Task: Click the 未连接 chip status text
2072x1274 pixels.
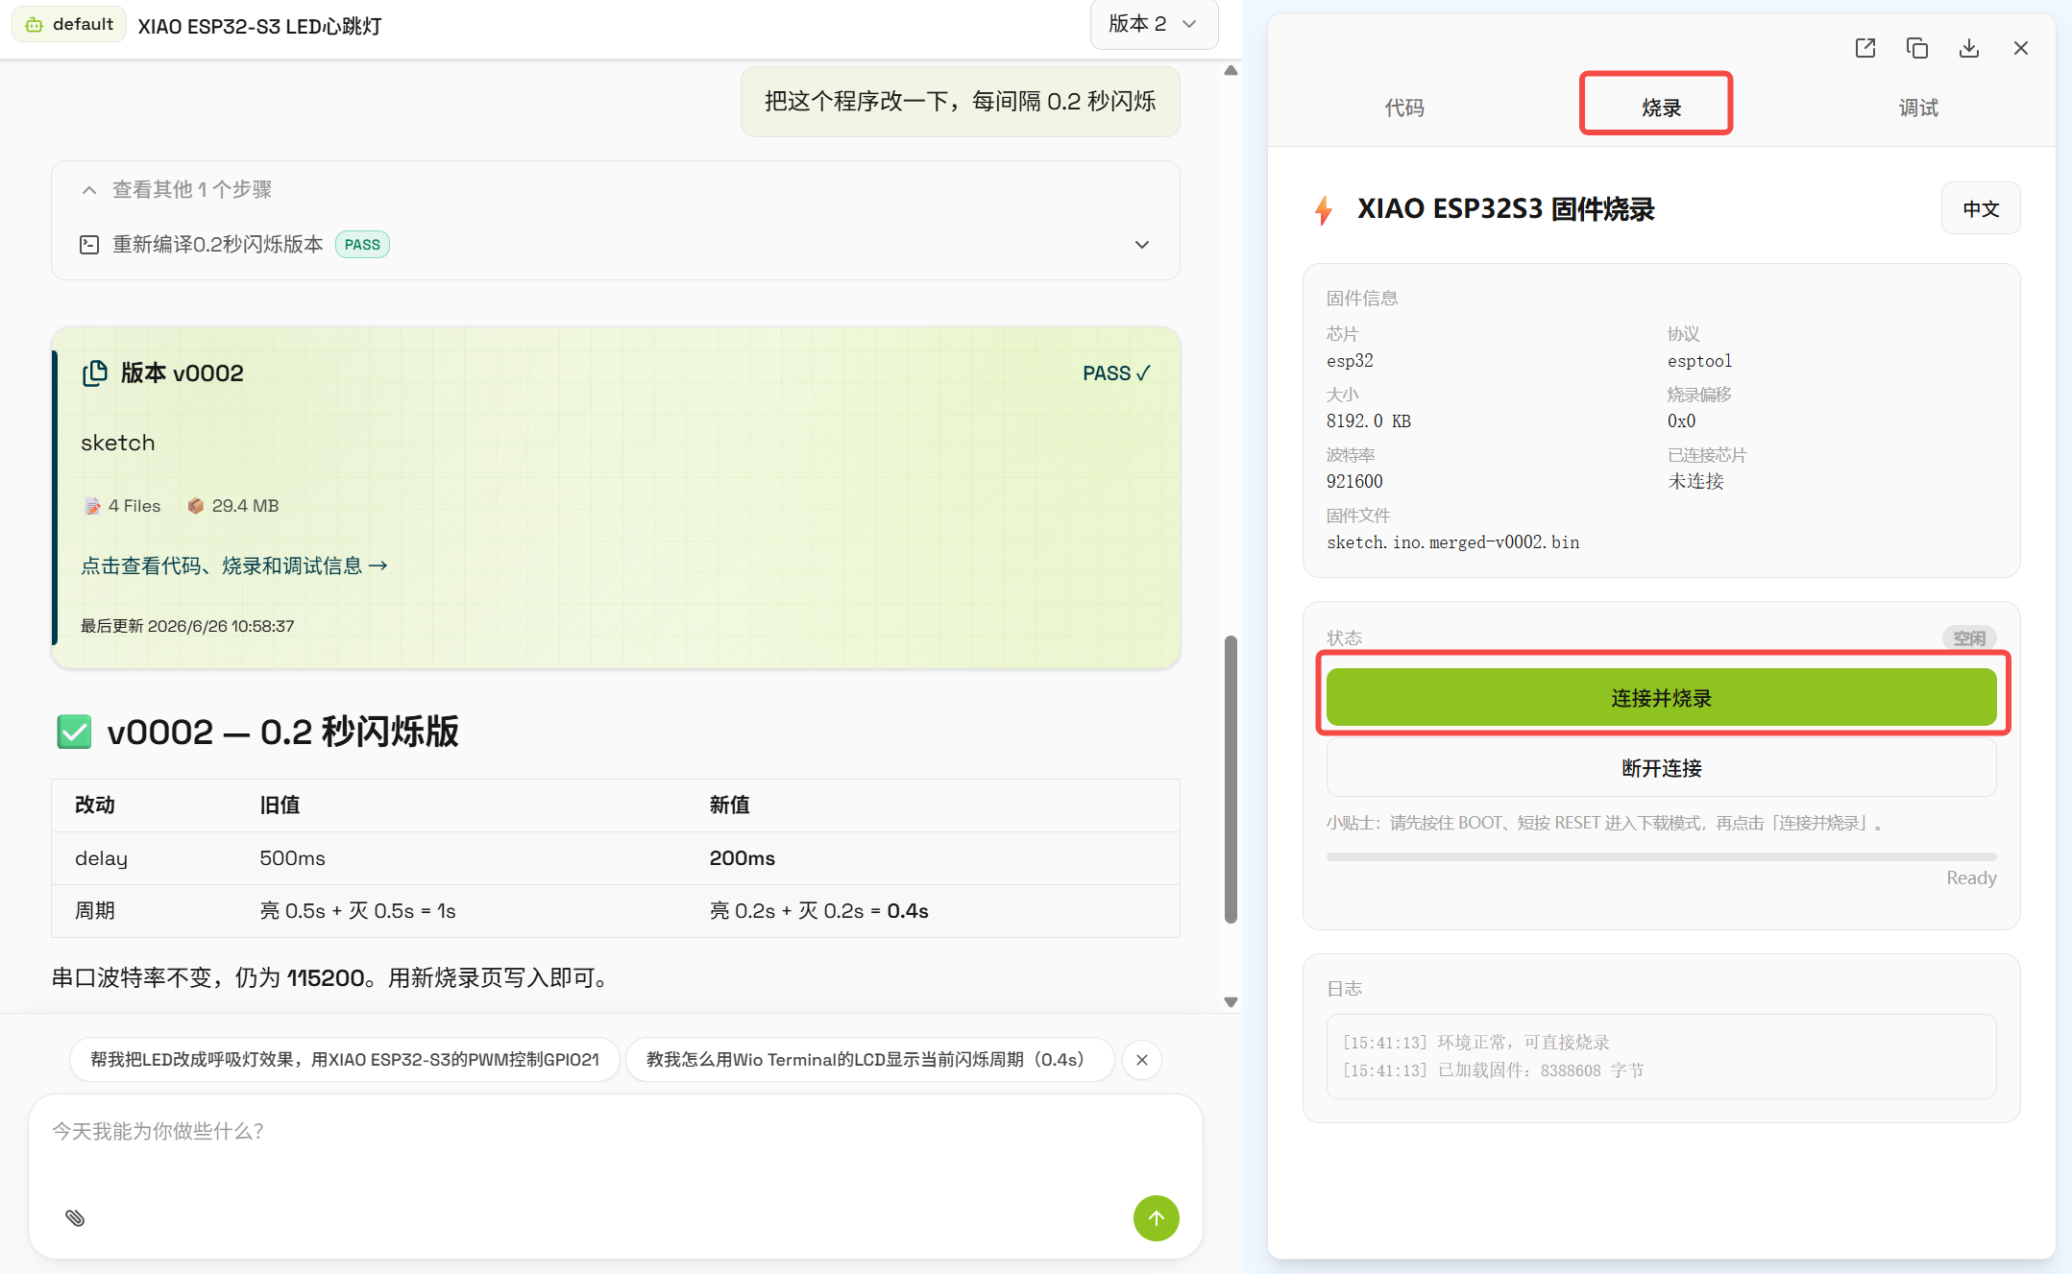Action: pos(1695,482)
